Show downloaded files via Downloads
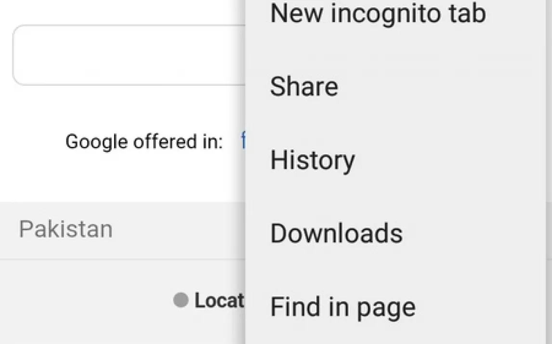The width and height of the screenshot is (552, 344). pyautogui.click(x=336, y=233)
